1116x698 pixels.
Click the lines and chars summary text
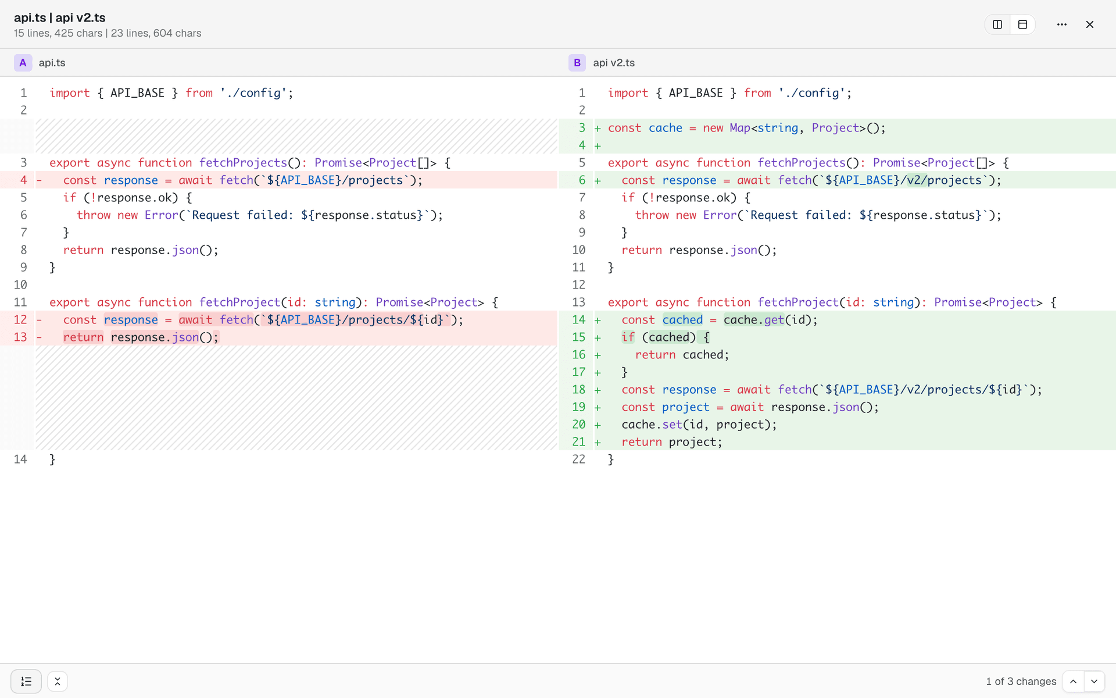[x=108, y=33]
